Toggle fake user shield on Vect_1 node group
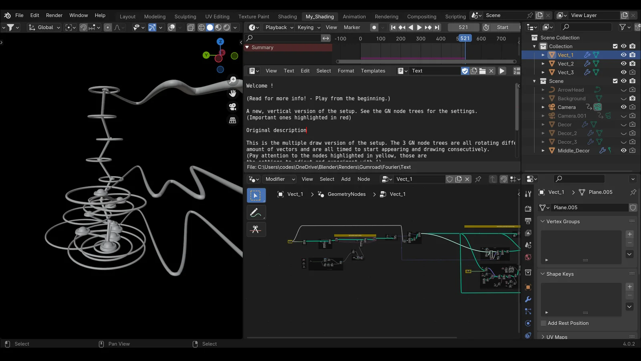Viewport: 641px width, 361px height. click(450, 179)
